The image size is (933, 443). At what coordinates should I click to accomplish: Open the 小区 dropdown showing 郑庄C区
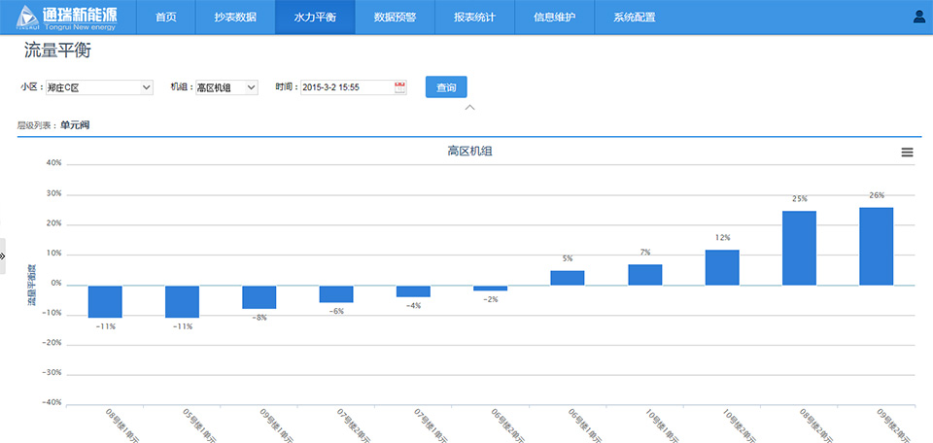[99, 87]
